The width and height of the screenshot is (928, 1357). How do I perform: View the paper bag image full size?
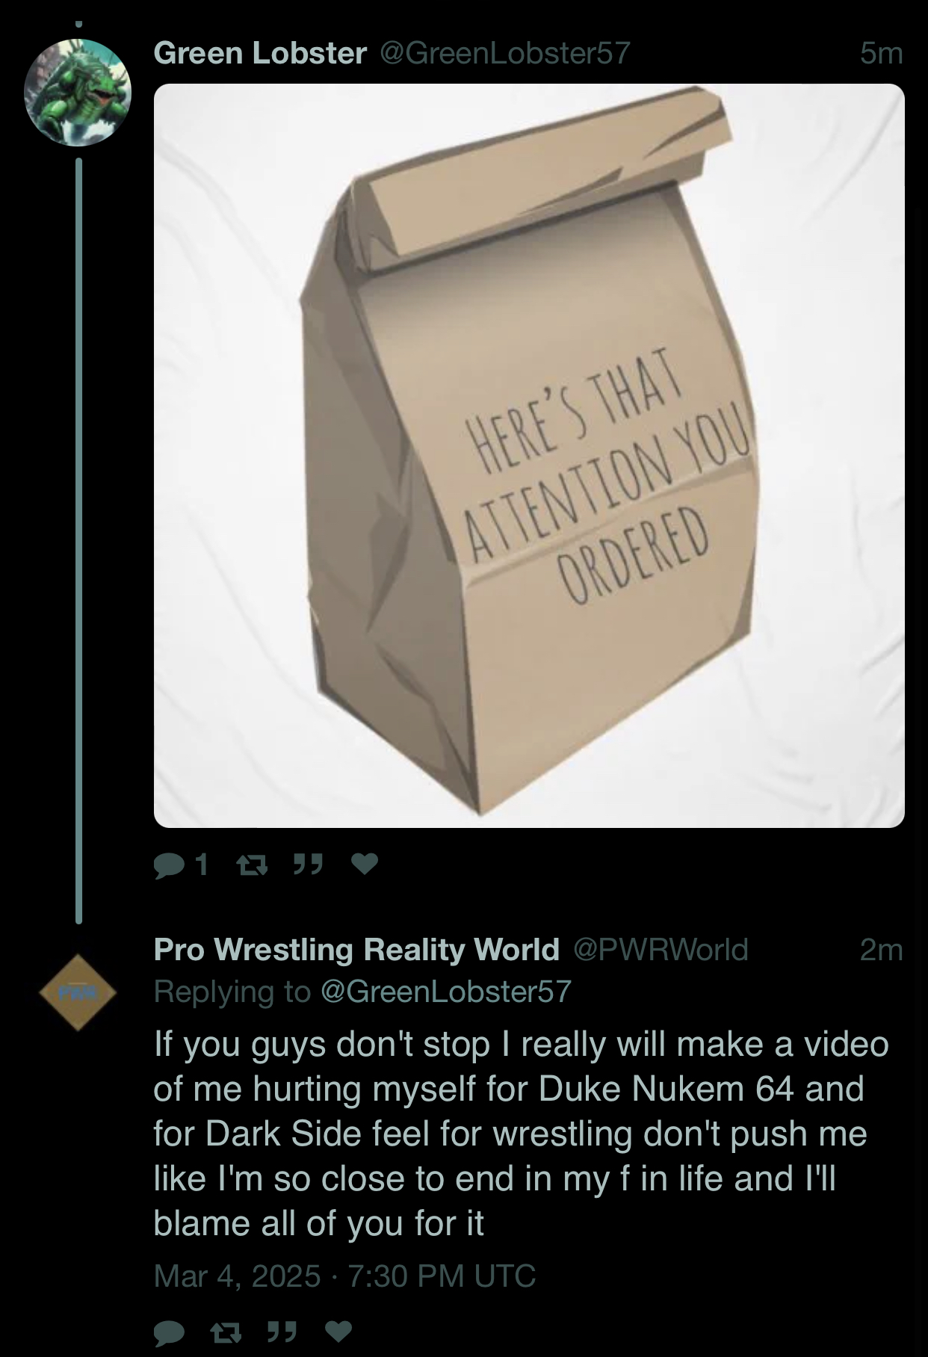click(x=529, y=456)
